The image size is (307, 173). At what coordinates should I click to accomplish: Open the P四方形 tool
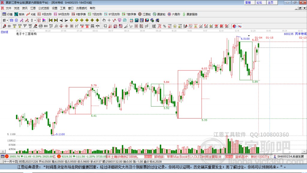click(45, 14)
